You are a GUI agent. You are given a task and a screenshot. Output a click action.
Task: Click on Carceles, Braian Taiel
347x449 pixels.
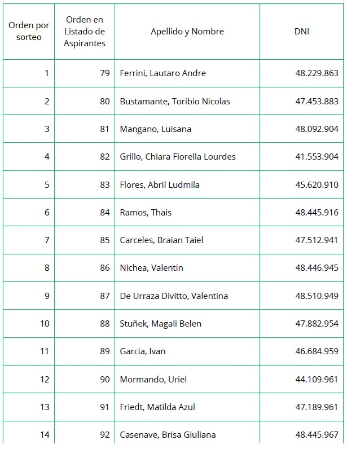point(161,240)
